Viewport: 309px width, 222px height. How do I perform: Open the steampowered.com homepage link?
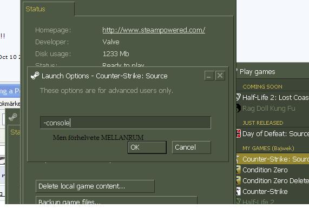(154, 30)
